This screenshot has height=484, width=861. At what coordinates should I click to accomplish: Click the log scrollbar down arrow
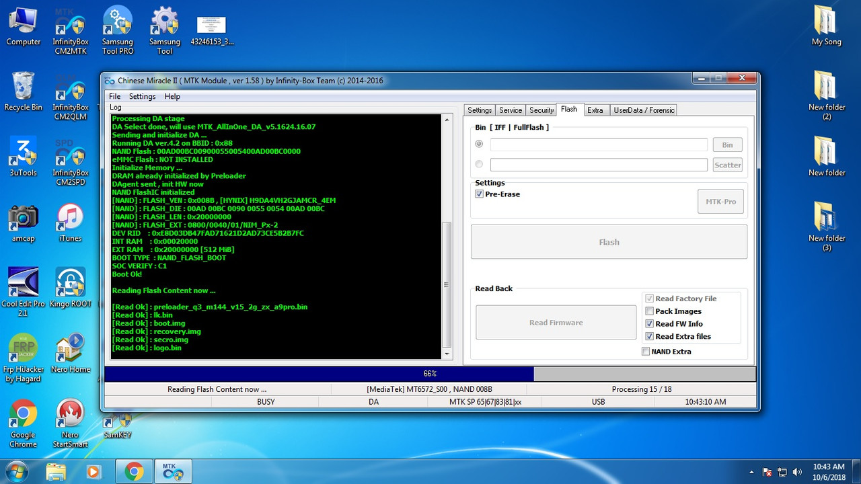(447, 354)
